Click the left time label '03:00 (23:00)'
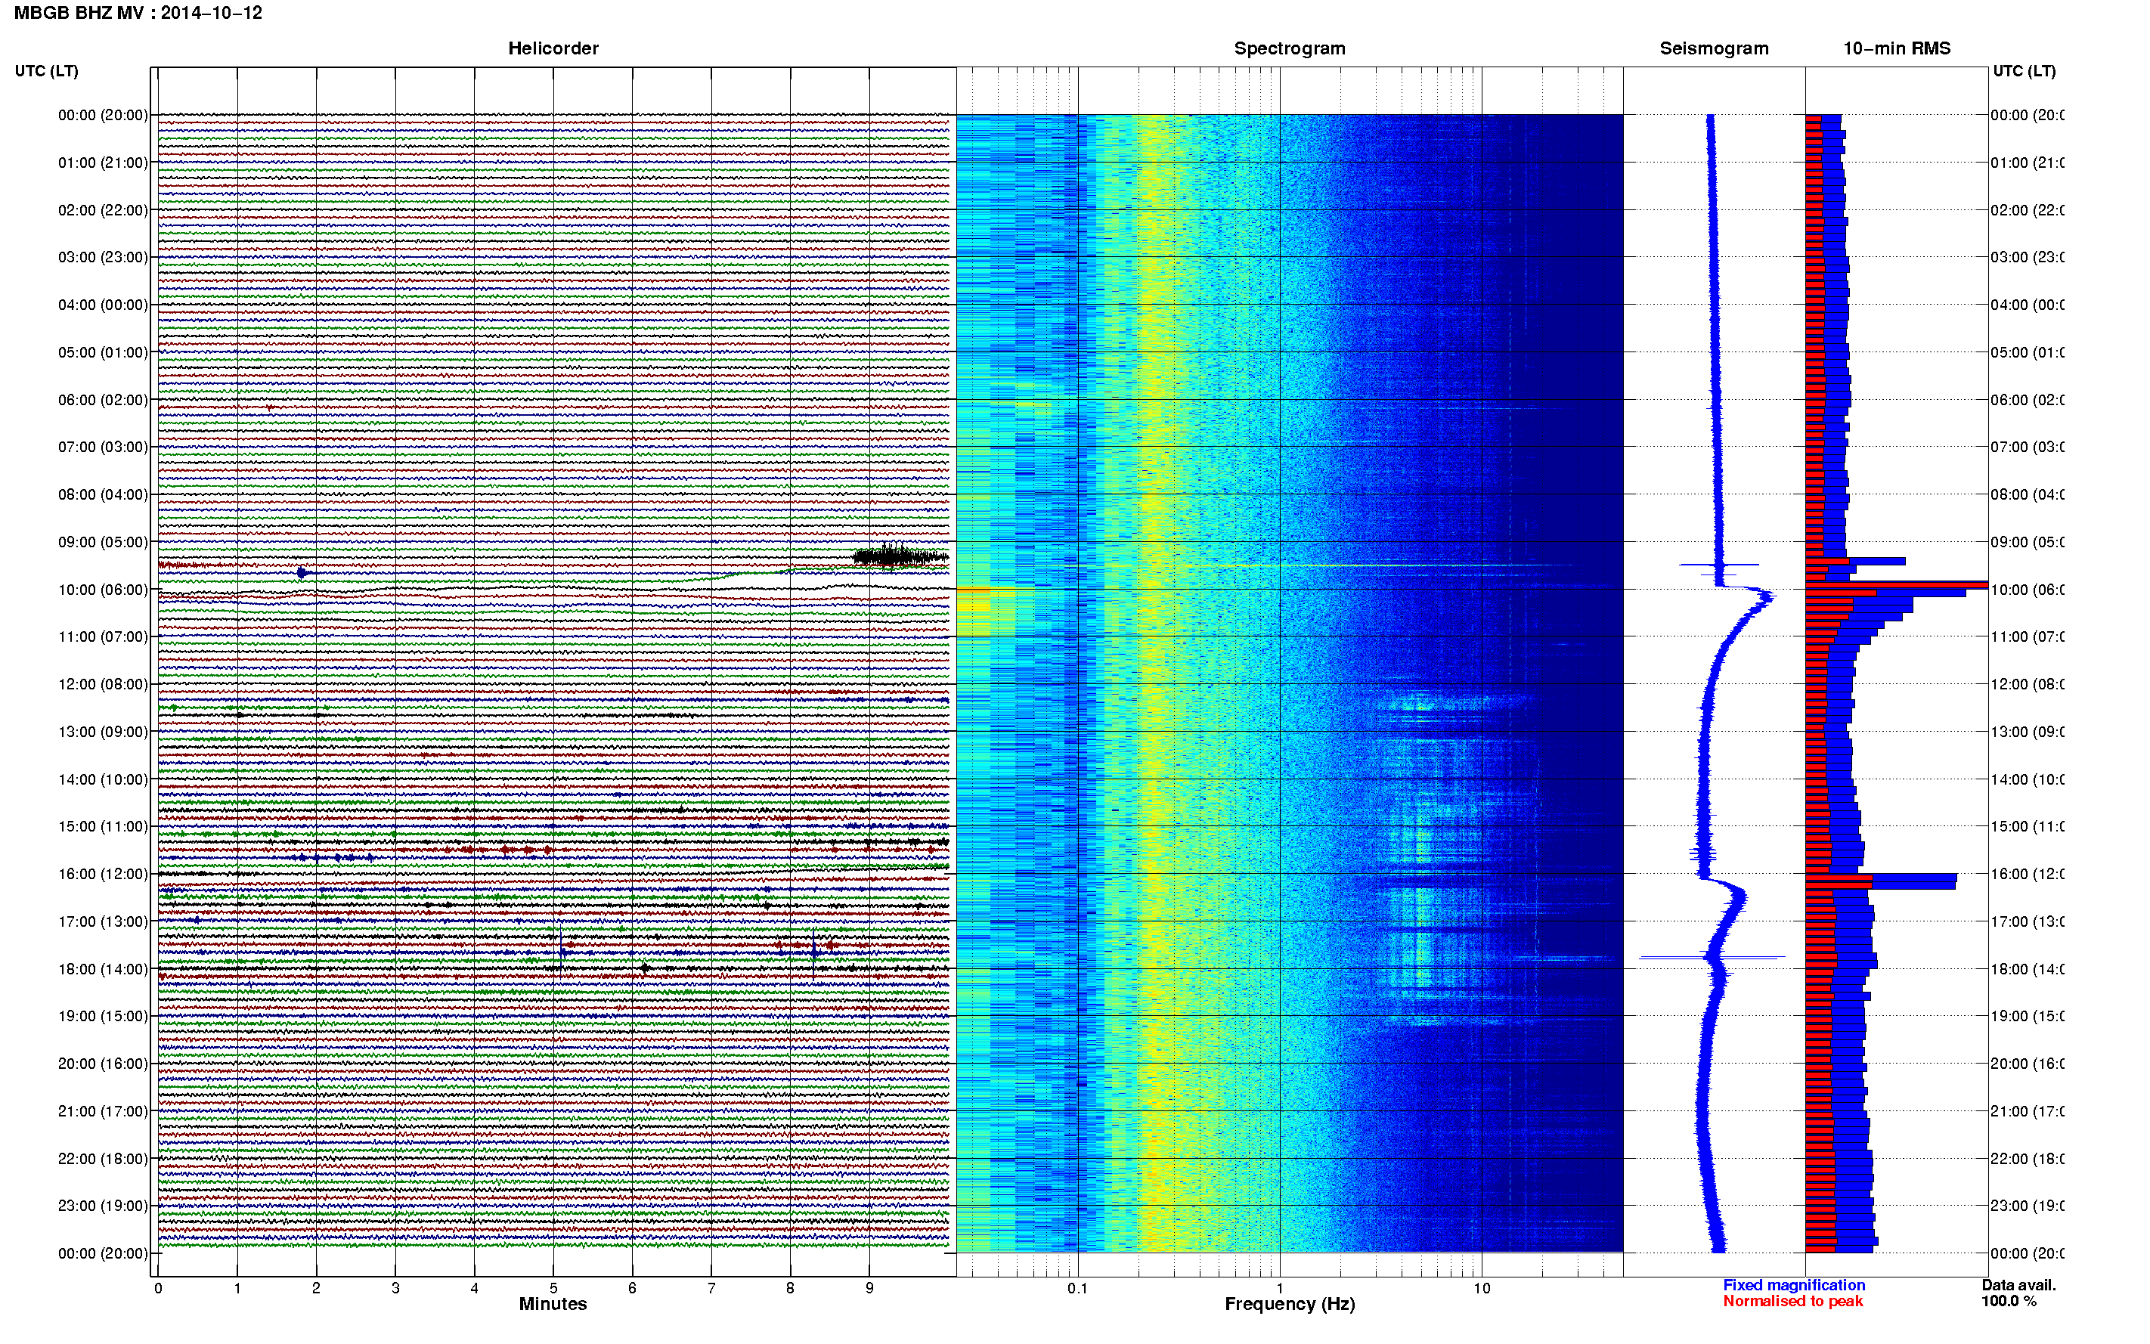 pos(103,258)
